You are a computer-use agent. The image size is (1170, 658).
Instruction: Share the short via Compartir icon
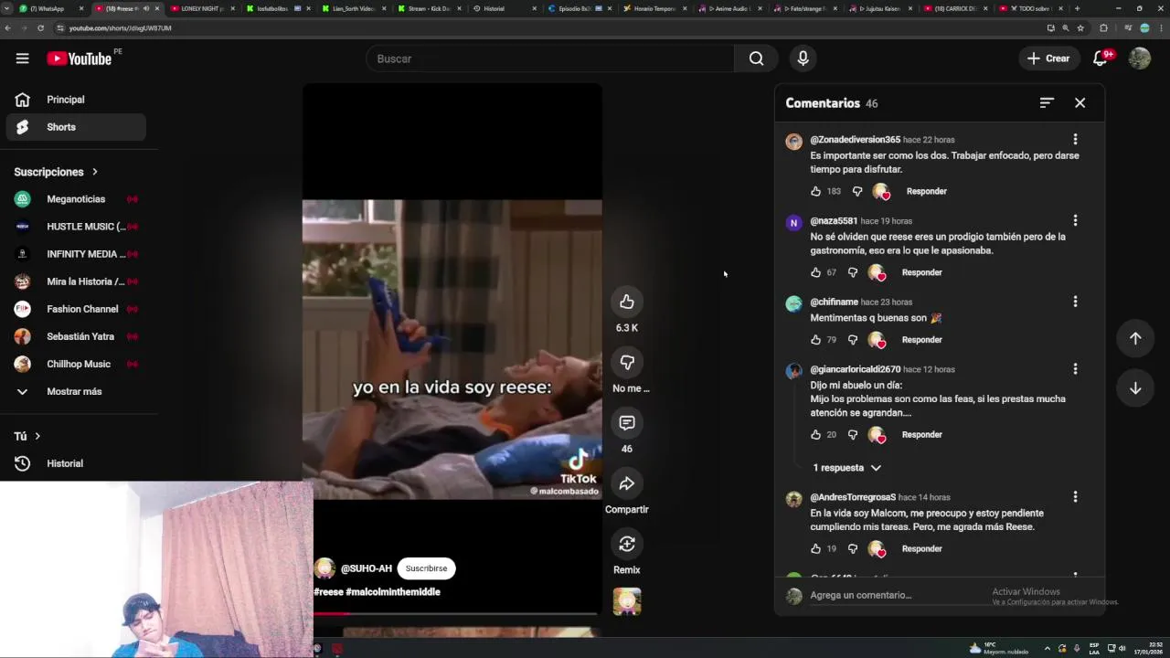627,483
